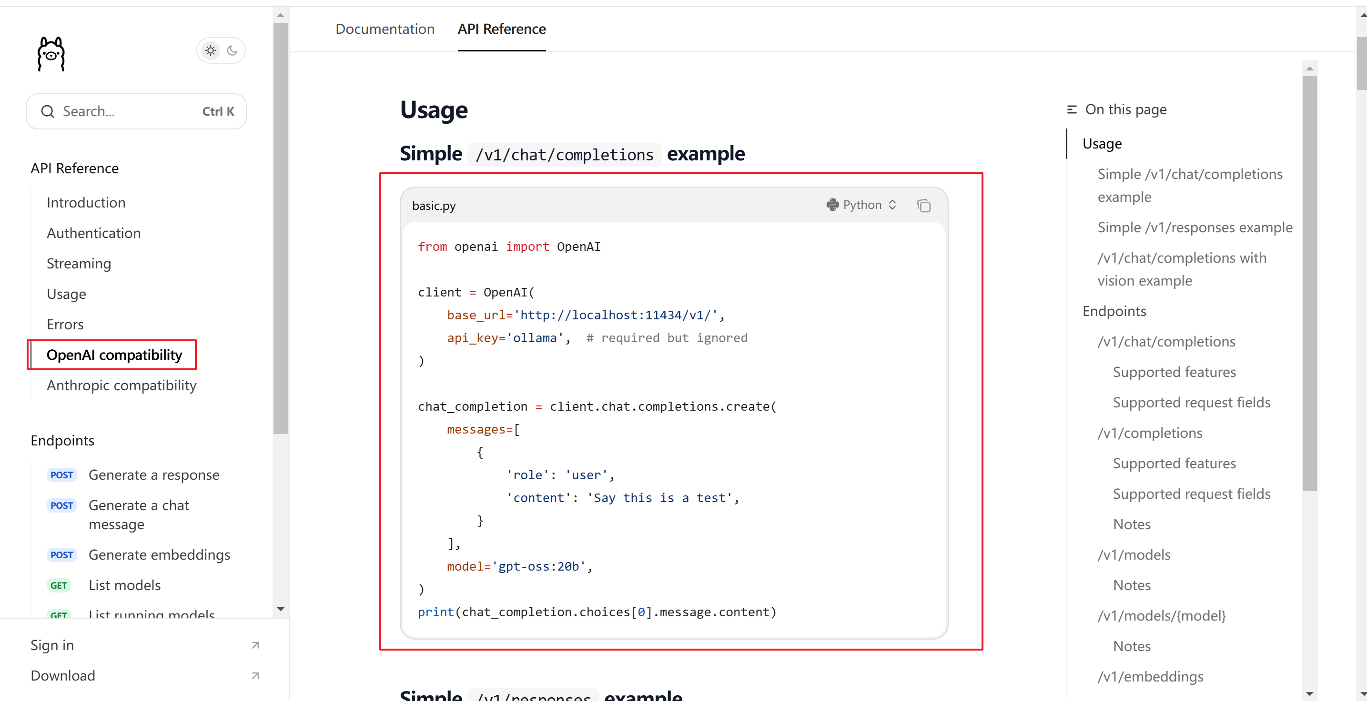Click the Sign in external arrow icon
This screenshot has width=1367, height=701.
pos(255,645)
